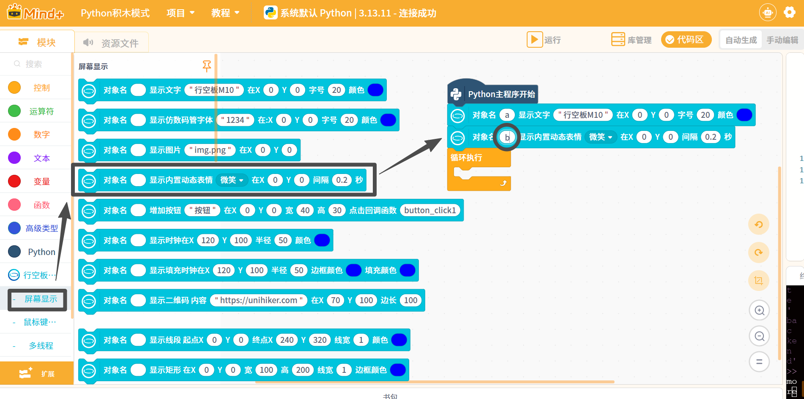The height and width of the screenshot is (399, 804).
Task: Pin the screen display block palette
Action: coord(207,66)
